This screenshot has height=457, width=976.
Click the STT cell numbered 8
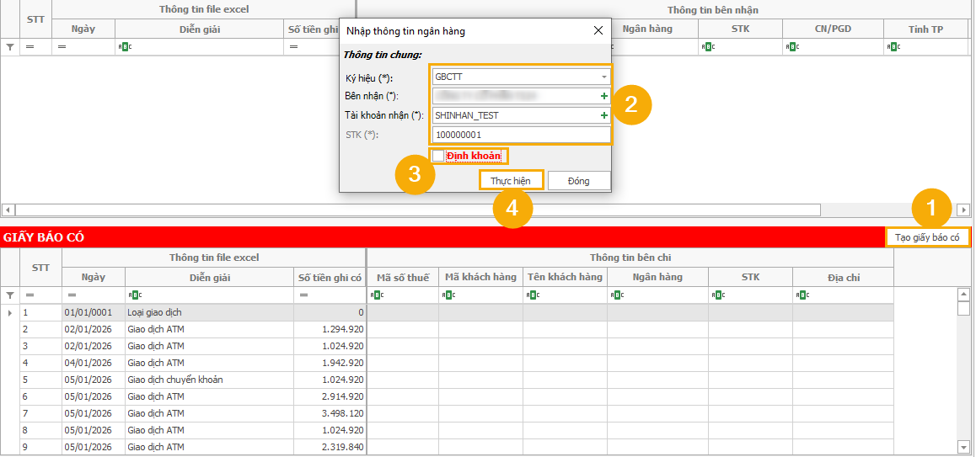[x=41, y=429]
